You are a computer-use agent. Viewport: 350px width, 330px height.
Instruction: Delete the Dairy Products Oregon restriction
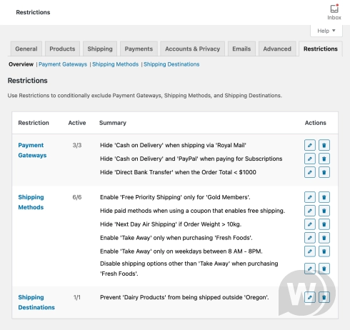pos(324,297)
